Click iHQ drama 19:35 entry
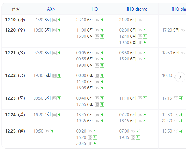Viewport: 186px width, 151px height. point(129,137)
